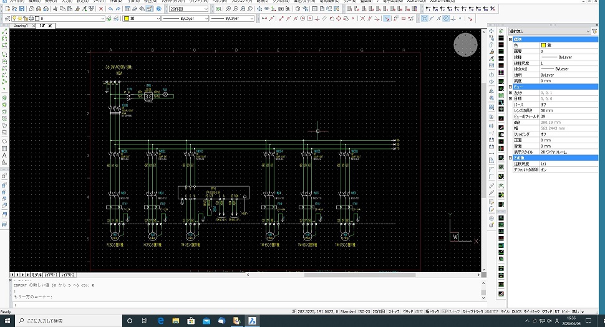Image resolution: width=605 pixels, height=327 pixels.
Task: Toggle ダイナミック input in the status bar
Action: click(x=531, y=311)
